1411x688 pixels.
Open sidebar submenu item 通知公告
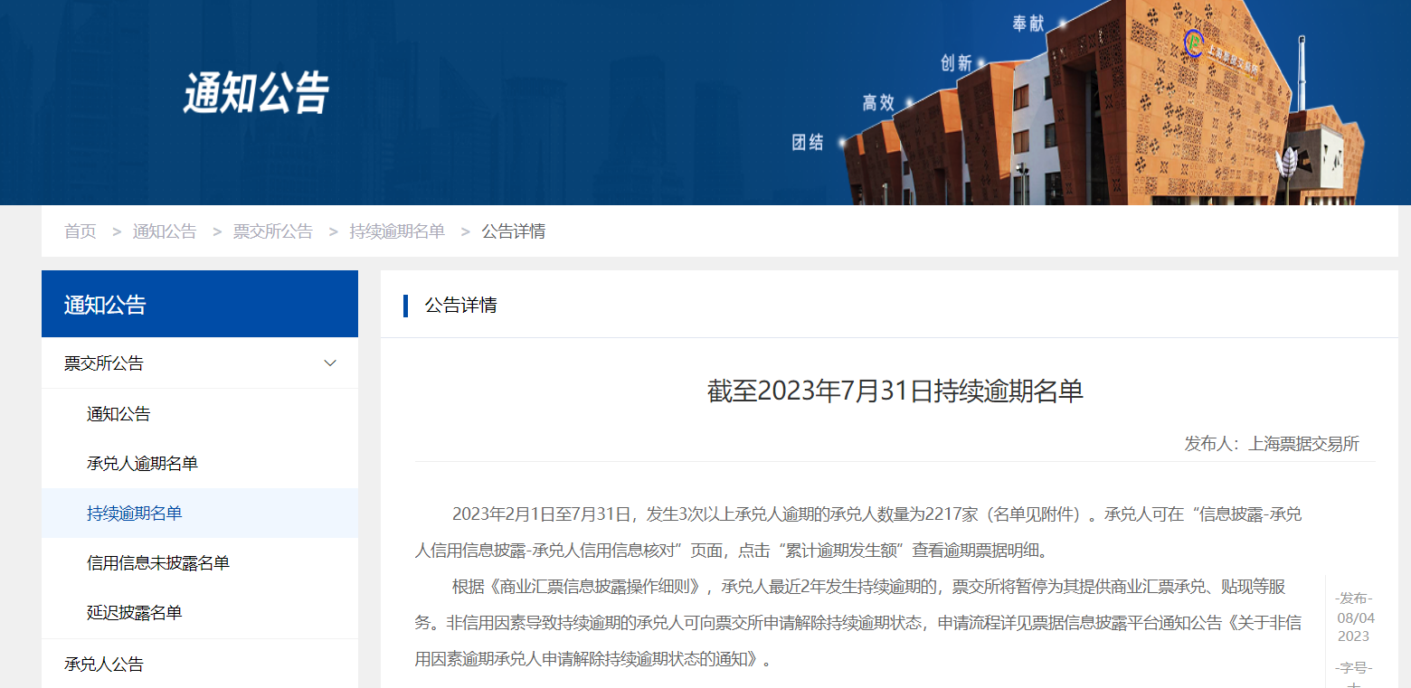pos(118,414)
